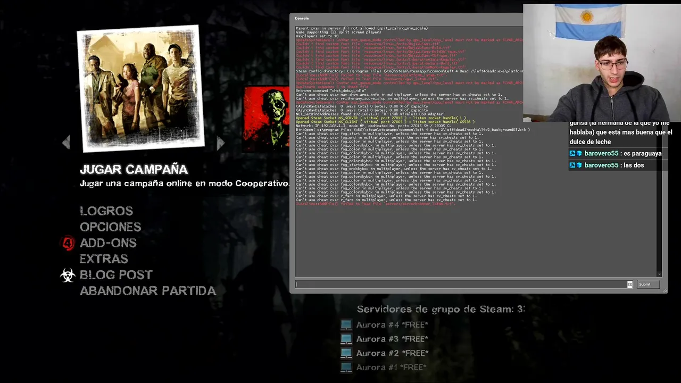Image resolution: width=681 pixels, height=383 pixels.
Task: Join the Aurora #2 *FREE* server
Action: (x=392, y=353)
